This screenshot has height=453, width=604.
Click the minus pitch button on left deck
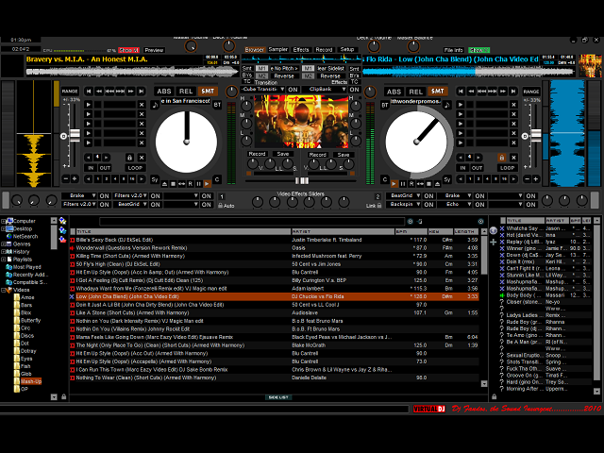point(66,179)
